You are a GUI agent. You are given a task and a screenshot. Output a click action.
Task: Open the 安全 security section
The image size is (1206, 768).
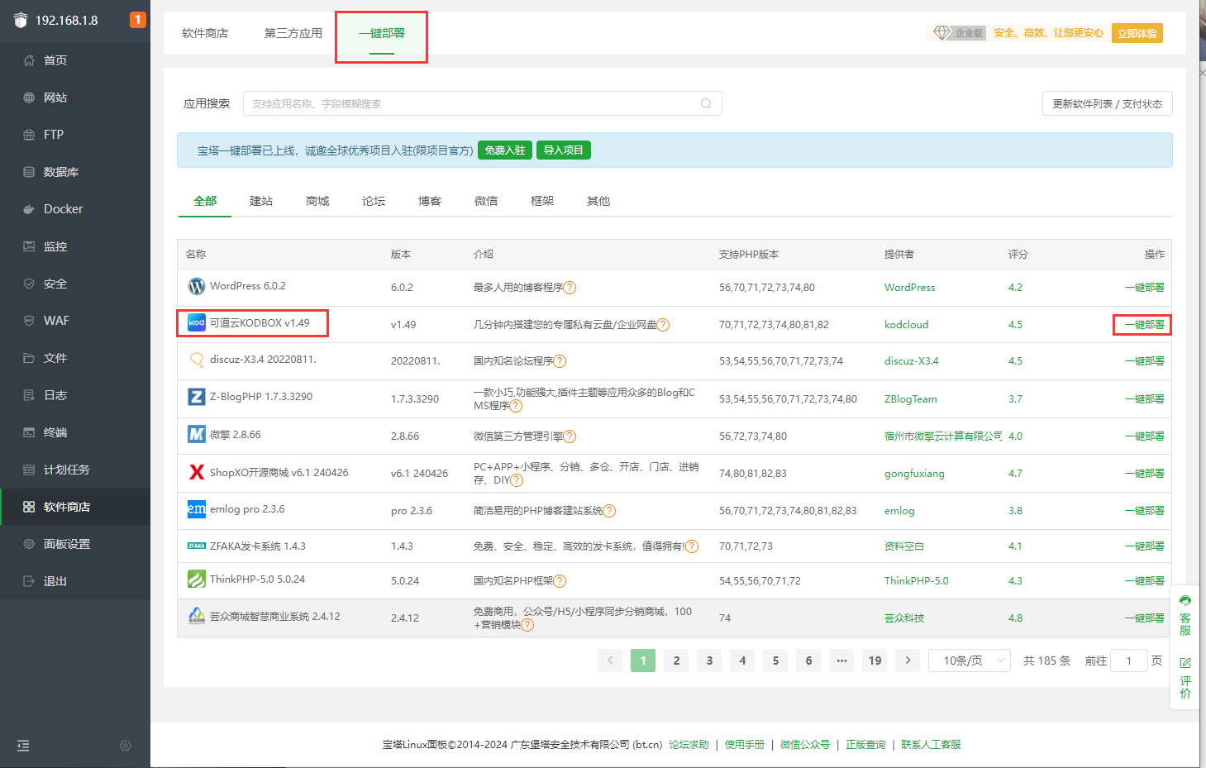pyautogui.click(x=74, y=284)
